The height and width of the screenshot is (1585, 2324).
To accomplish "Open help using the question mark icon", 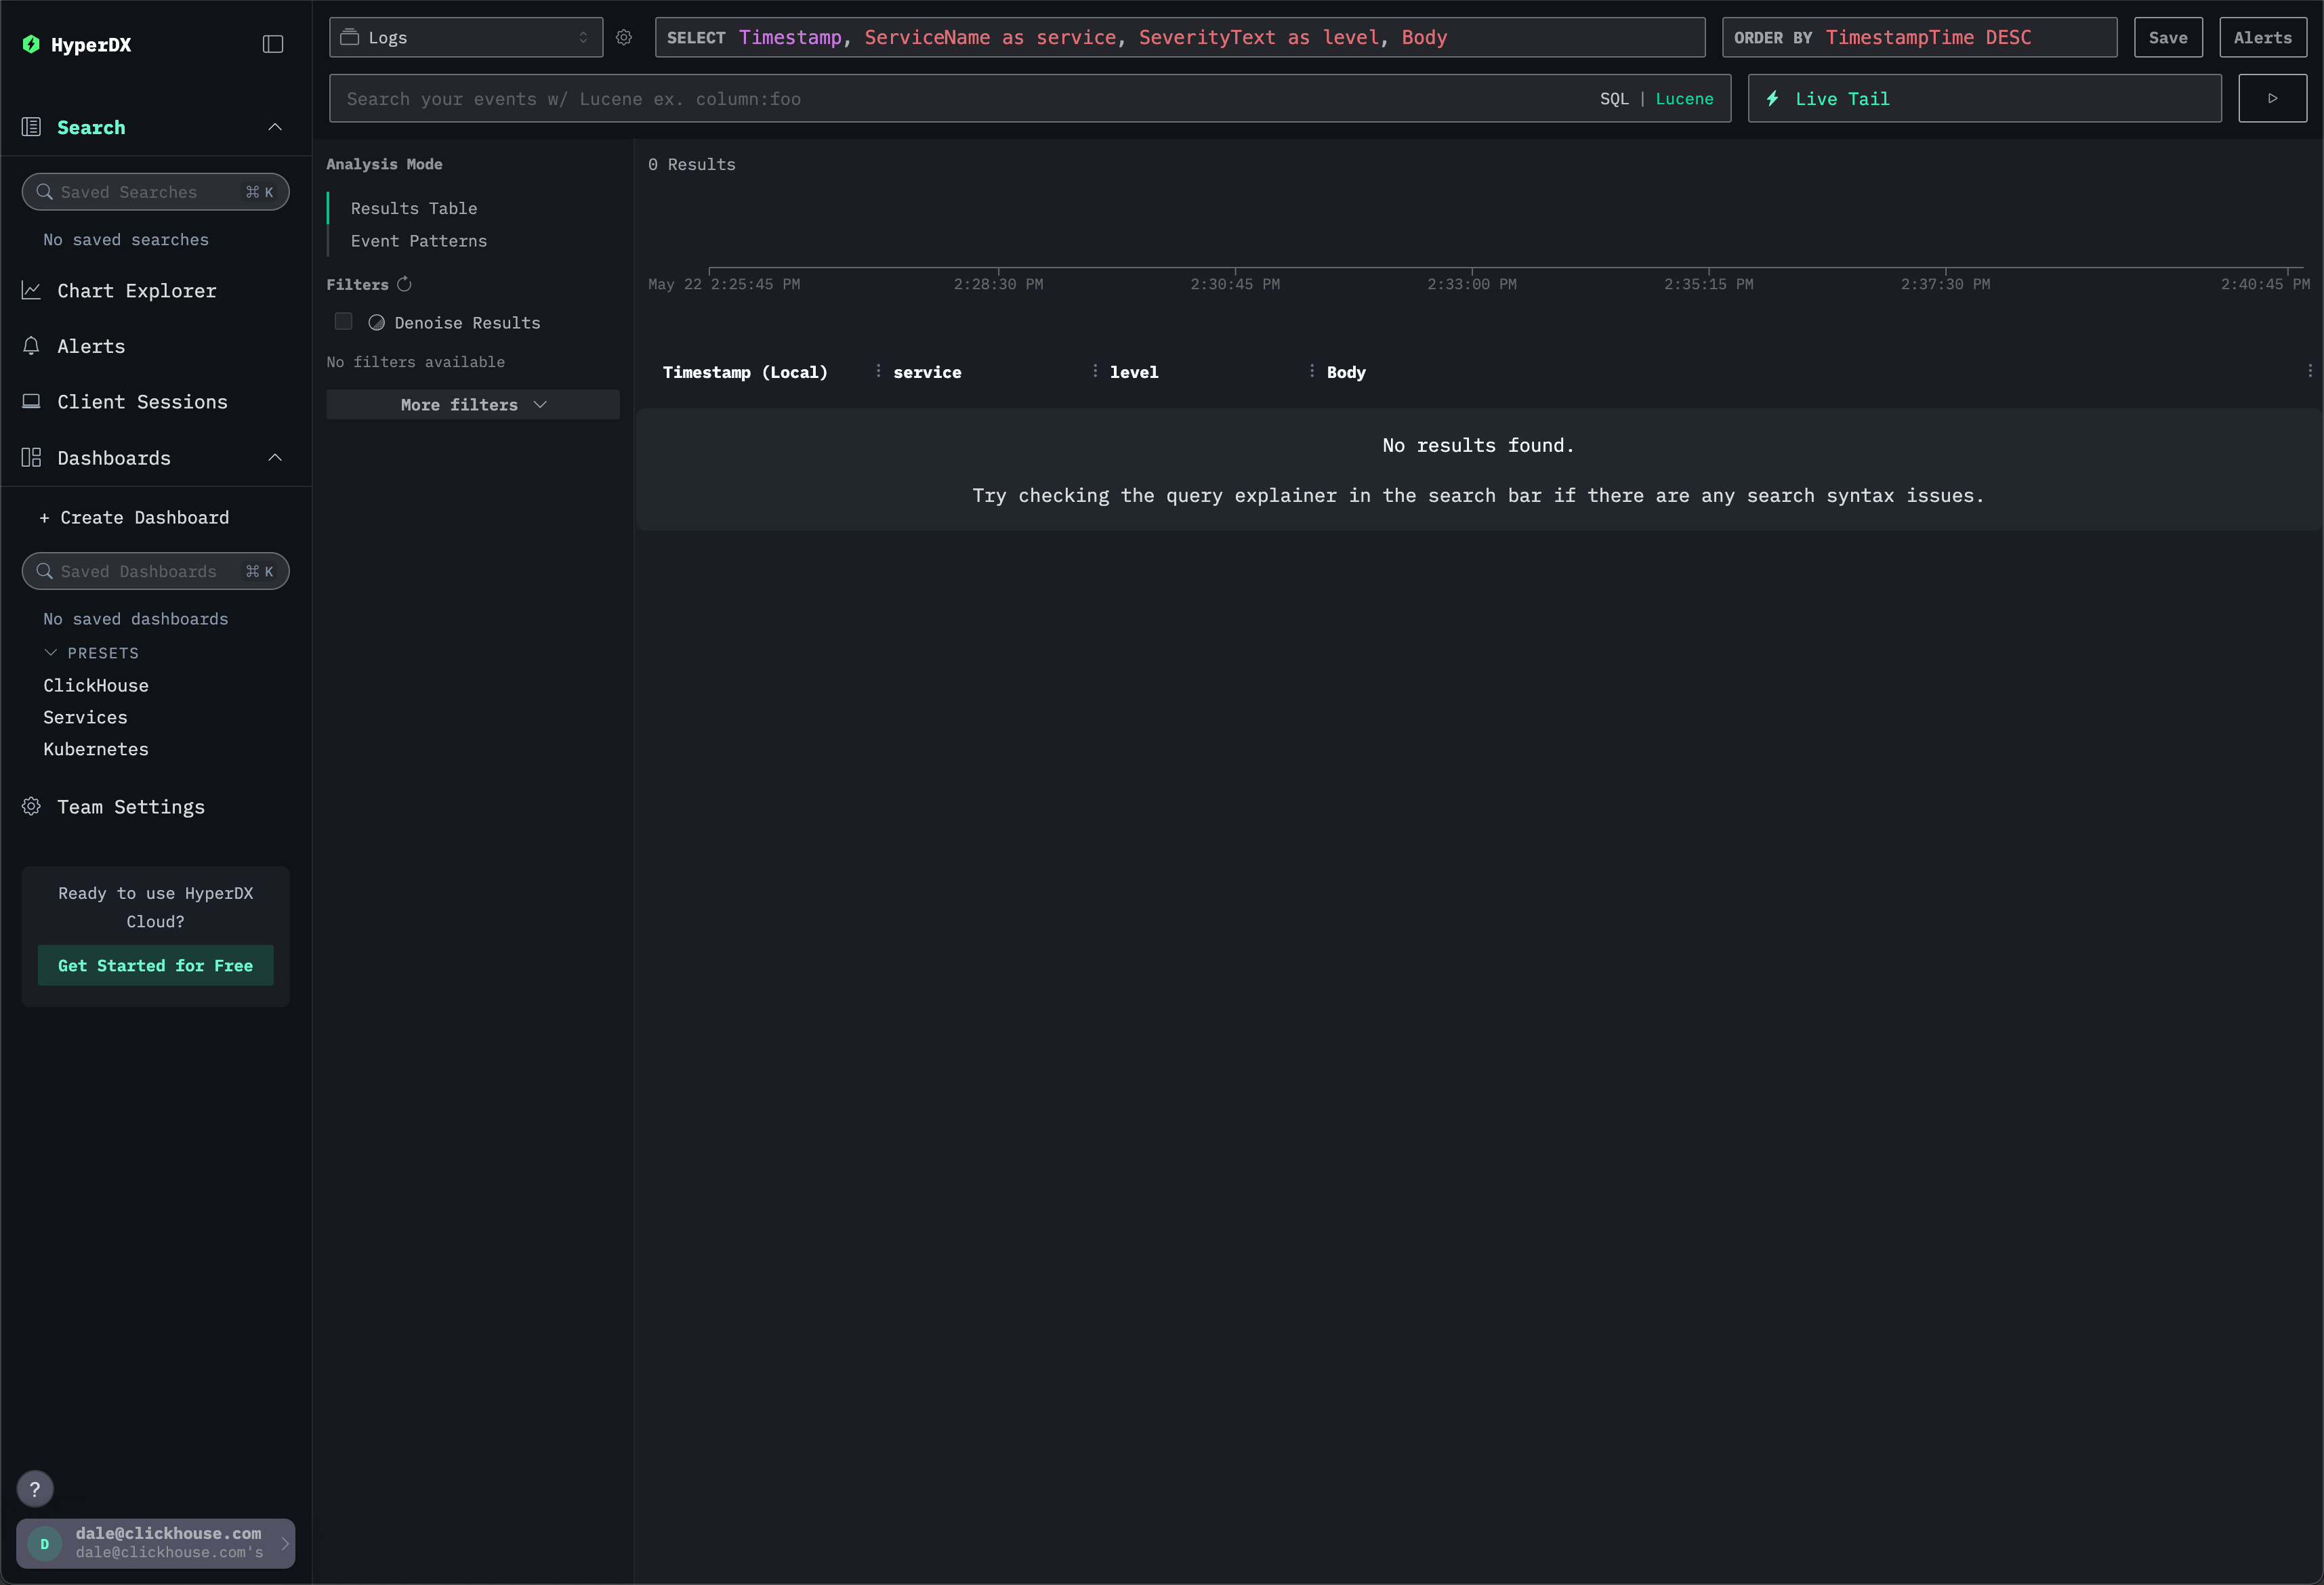I will coord(35,1489).
